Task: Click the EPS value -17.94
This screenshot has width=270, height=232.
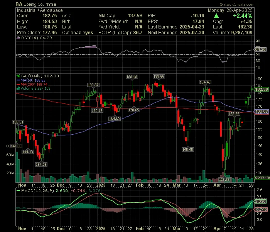Action: [x=197, y=21]
